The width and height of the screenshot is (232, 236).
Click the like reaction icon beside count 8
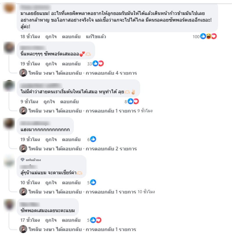130,101
